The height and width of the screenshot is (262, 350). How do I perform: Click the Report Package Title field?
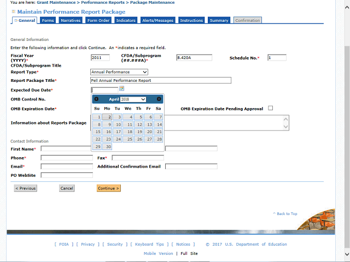(x=161, y=80)
